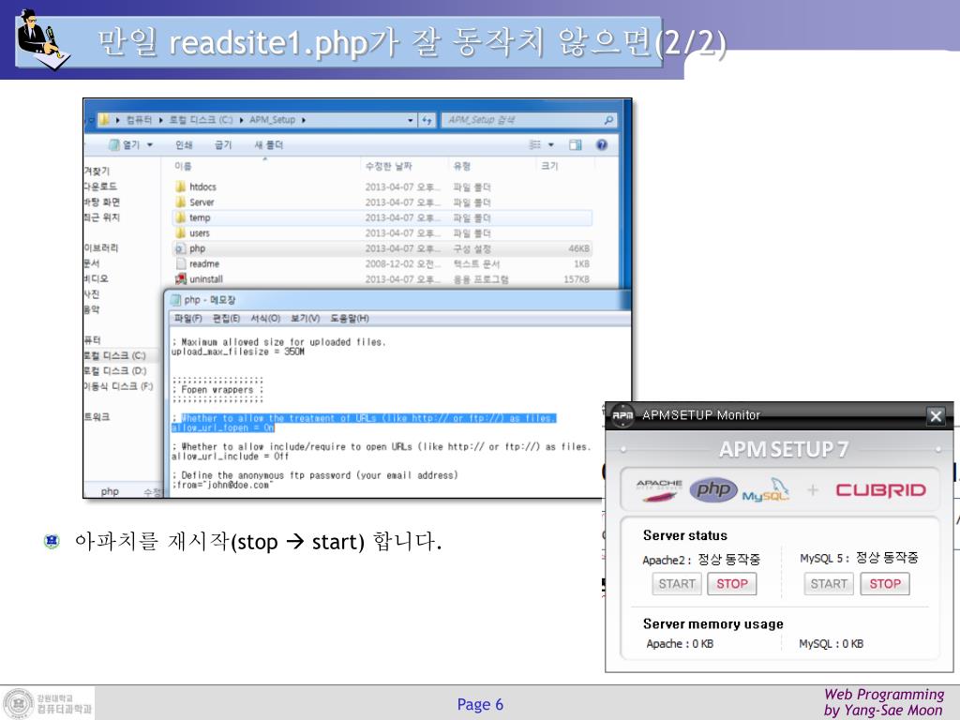960x720 pixels.
Task: Toggle the preview pane icon in Explorer
Action: pyautogui.click(x=576, y=145)
